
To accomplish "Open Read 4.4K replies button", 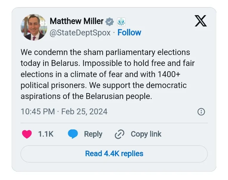I will point(114,154).
